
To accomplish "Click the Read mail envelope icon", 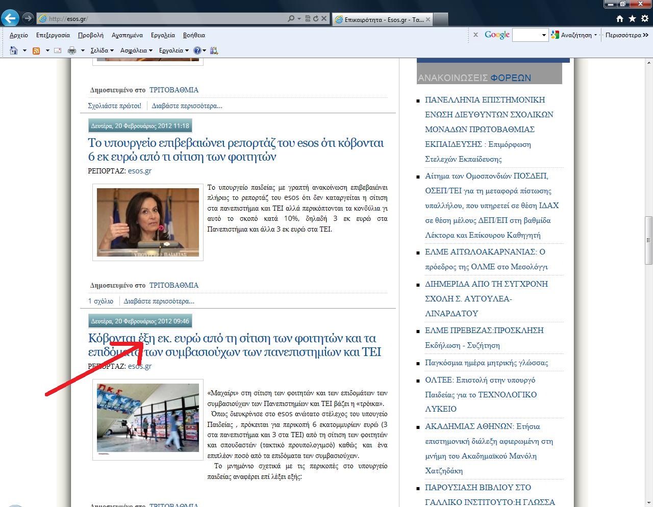I will coord(58,50).
